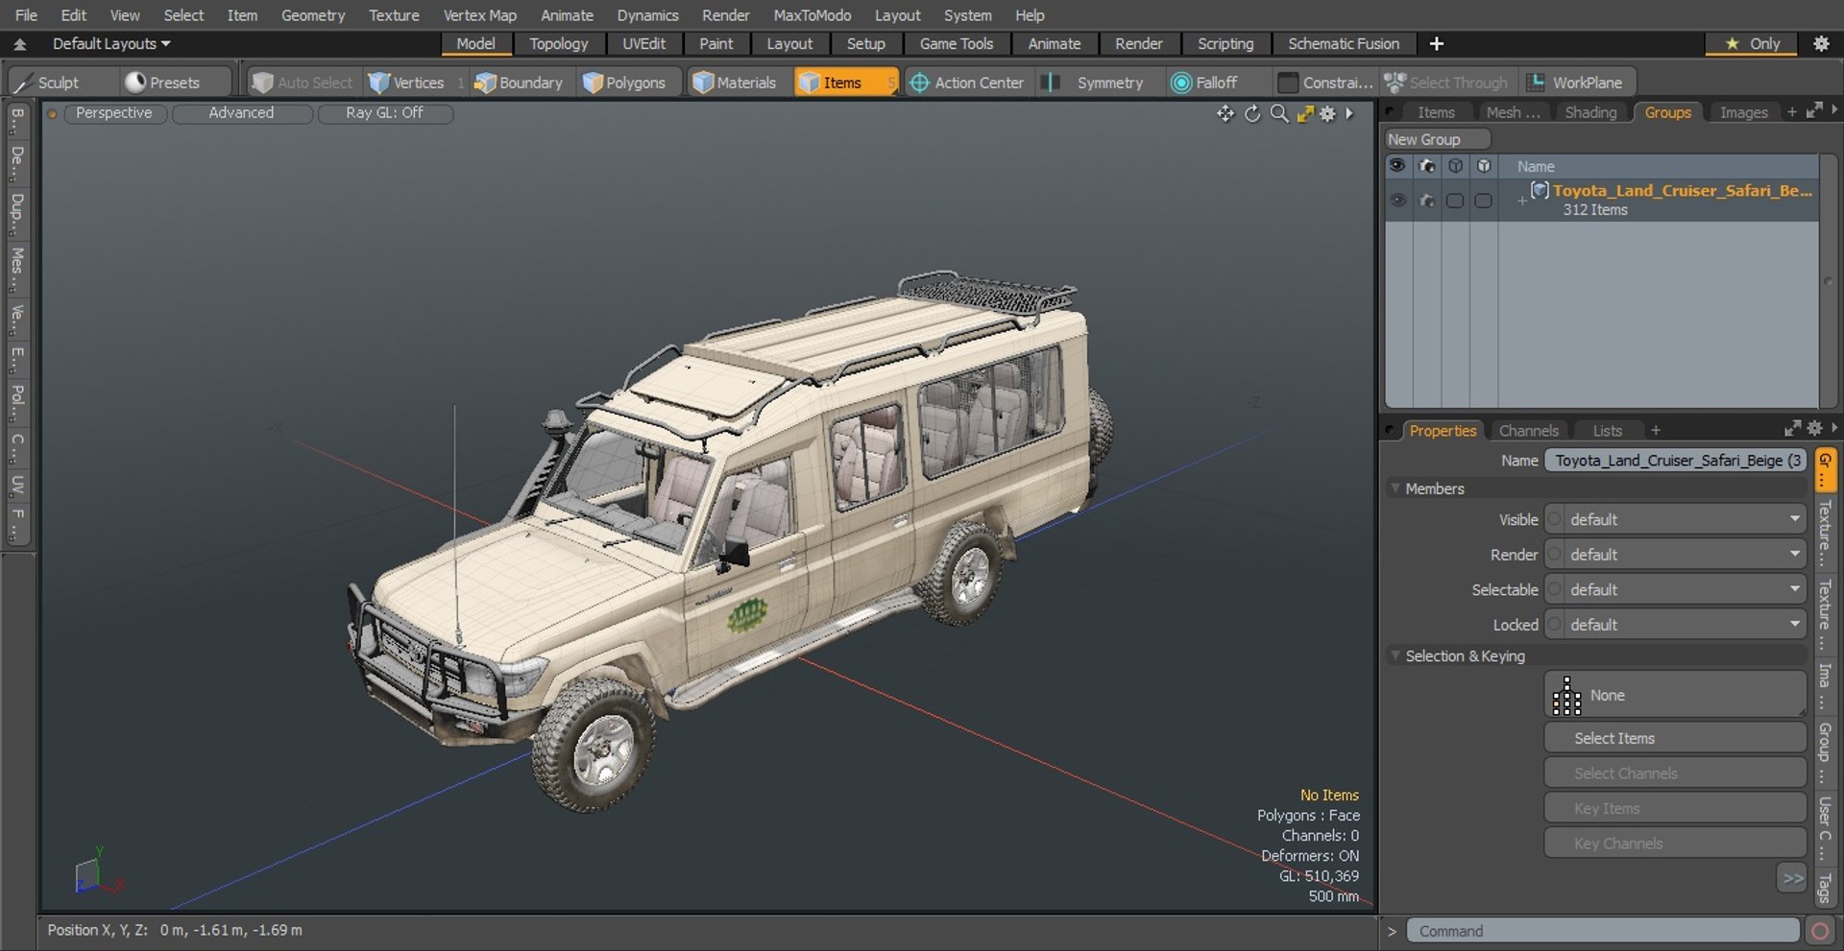Switch to Polygons selection mode
Screen dimensions: 1844x951
click(625, 83)
